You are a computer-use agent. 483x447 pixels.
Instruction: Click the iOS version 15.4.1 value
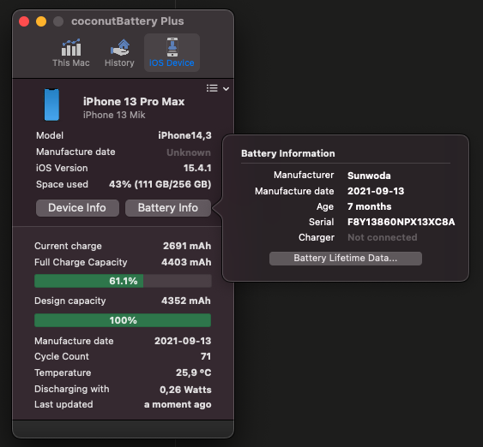point(197,168)
